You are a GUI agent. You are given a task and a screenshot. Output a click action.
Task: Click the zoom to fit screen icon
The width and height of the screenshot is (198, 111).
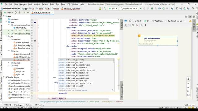[x=188, y=95]
